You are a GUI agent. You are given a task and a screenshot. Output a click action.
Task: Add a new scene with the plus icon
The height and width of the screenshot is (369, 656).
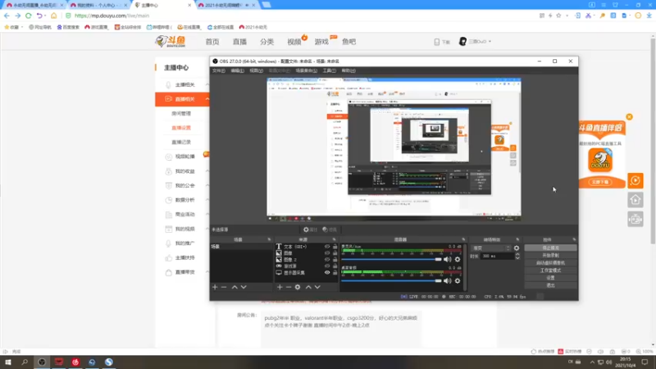point(215,287)
